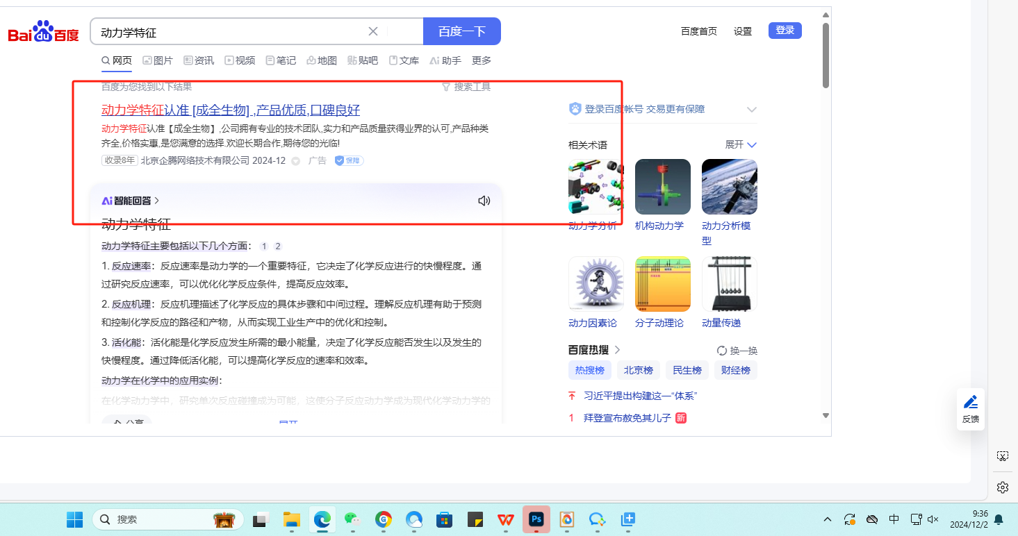The height and width of the screenshot is (536, 1018).
Task: Open the 动力学分析 thumbnail
Action: click(x=596, y=187)
